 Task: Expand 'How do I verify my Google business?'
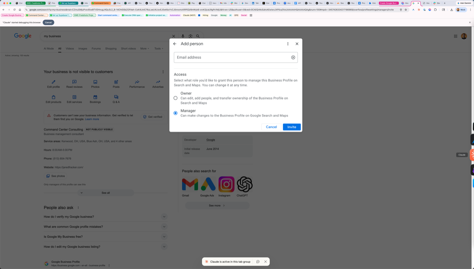164,216
